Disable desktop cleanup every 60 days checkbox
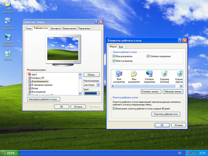This screenshot has height=156, width=208. pyautogui.click(x=114, y=109)
